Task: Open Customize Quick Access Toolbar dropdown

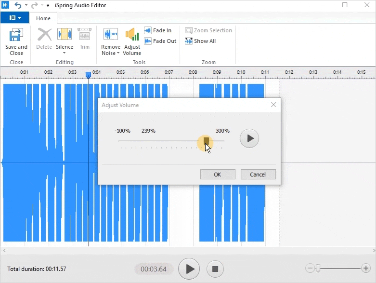Action: pyautogui.click(x=48, y=5)
